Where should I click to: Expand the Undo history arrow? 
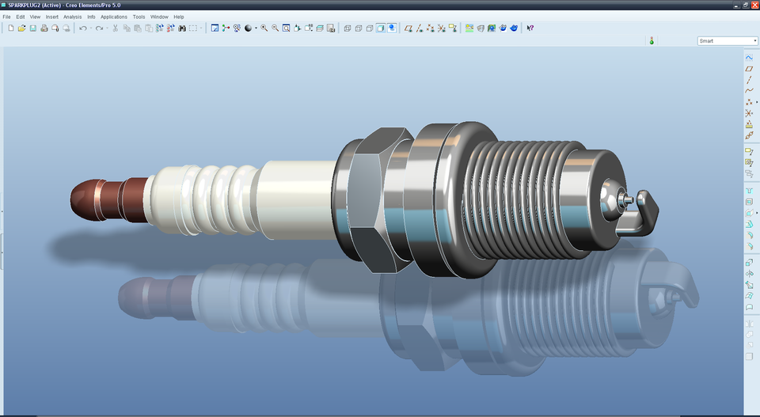coord(91,28)
